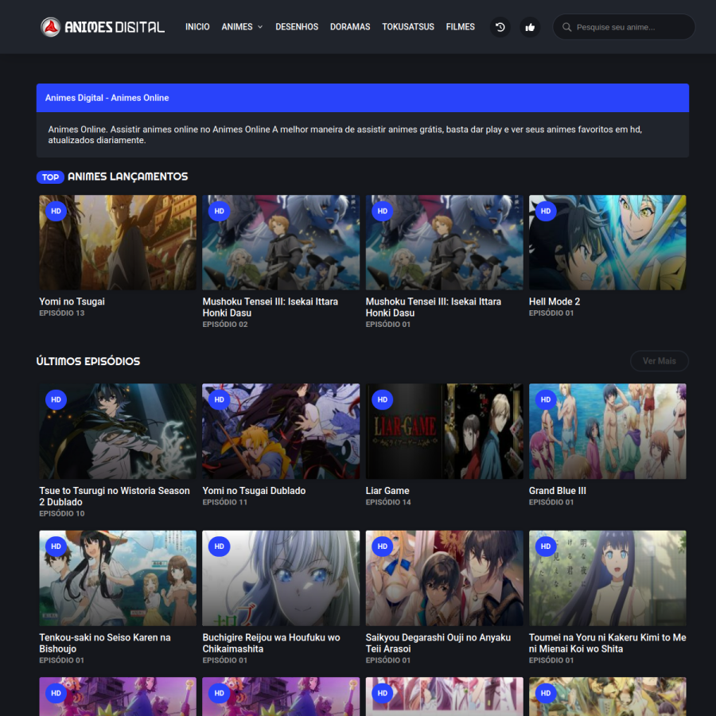Open Saikyou Degarashi Ouji no Anyaku Teii Arasoi link
Image resolution: width=716 pixels, height=716 pixels.
coord(438,643)
